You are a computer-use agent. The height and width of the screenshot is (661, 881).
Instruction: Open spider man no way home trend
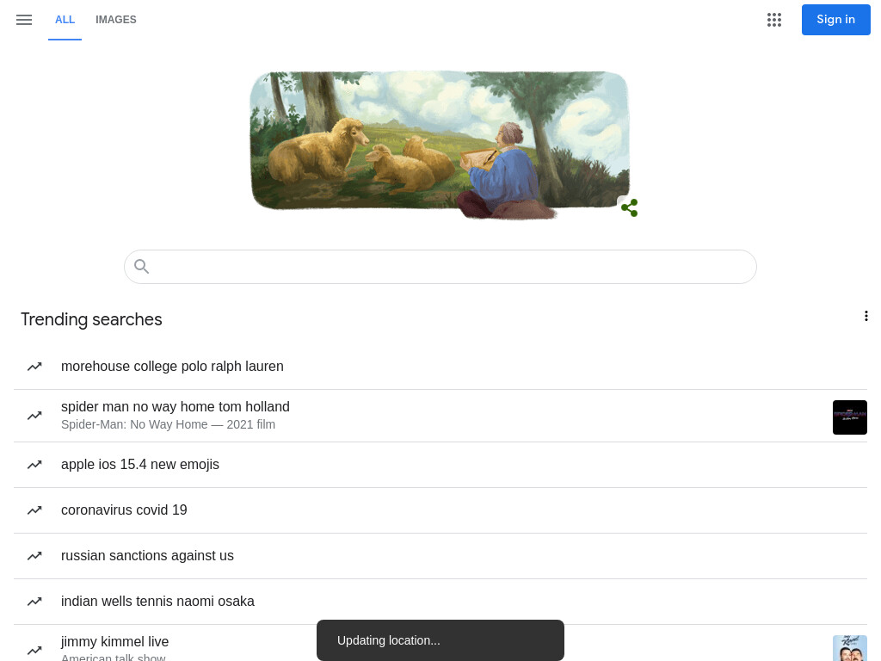(x=440, y=416)
